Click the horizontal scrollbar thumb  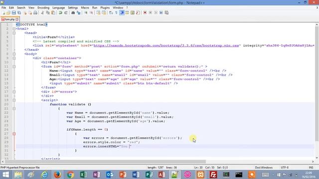pyautogui.click(x=105, y=162)
